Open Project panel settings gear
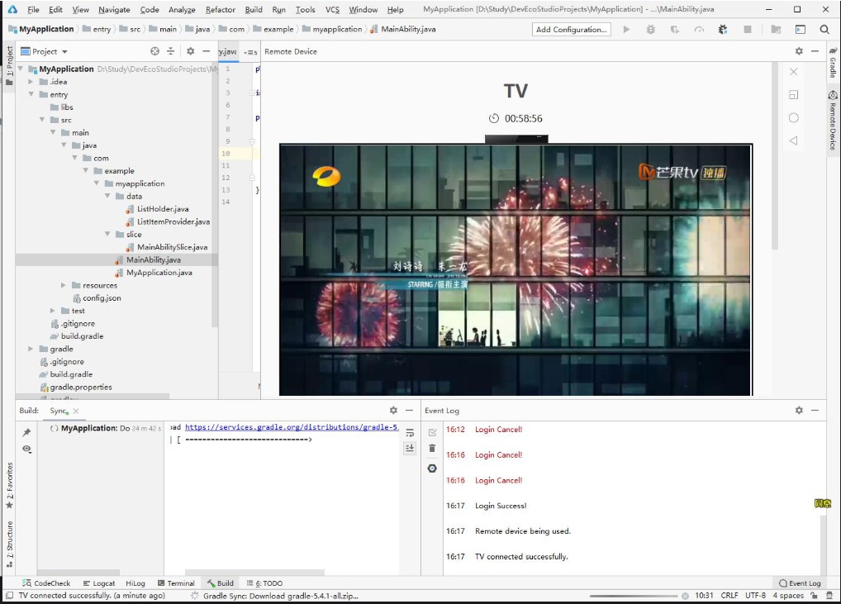Viewport: 841px width, 604px height. (190, 51)
